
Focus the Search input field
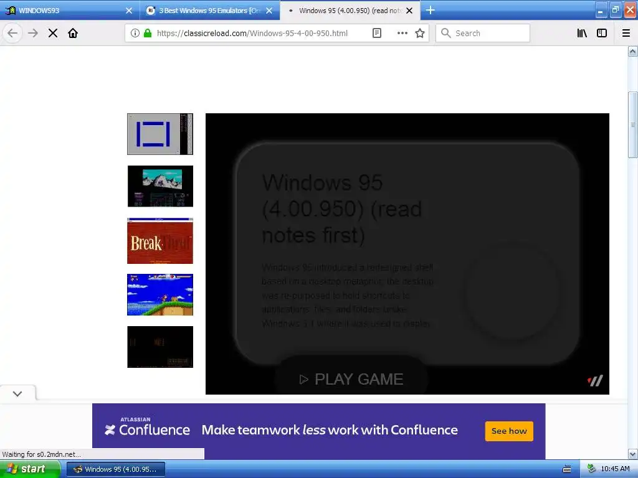483,33
